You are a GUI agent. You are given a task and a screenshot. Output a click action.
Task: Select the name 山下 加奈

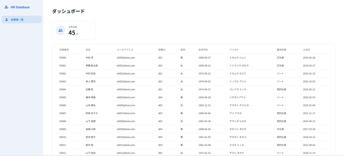pos(91,153)
